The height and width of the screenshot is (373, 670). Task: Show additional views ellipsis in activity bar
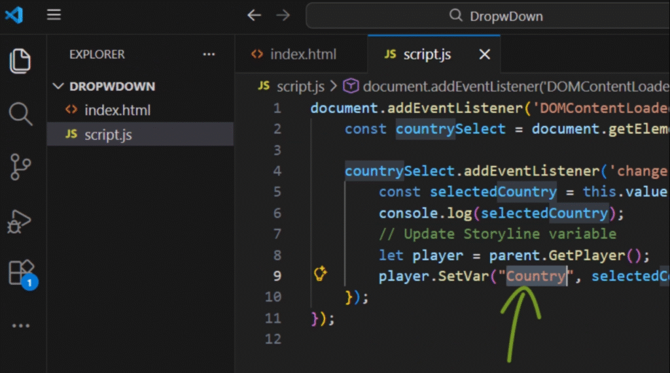[x=20, y=325]
